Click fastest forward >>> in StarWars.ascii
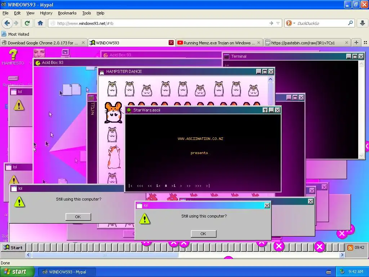This screenshot has height=277, width=369. tap(198, 186)
